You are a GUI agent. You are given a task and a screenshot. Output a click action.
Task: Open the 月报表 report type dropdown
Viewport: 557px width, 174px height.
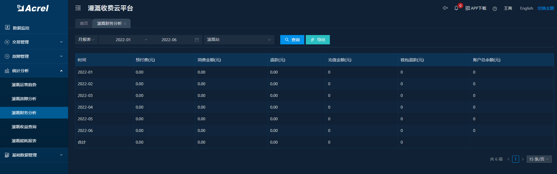pyautogui.click(x=86, y=40)
